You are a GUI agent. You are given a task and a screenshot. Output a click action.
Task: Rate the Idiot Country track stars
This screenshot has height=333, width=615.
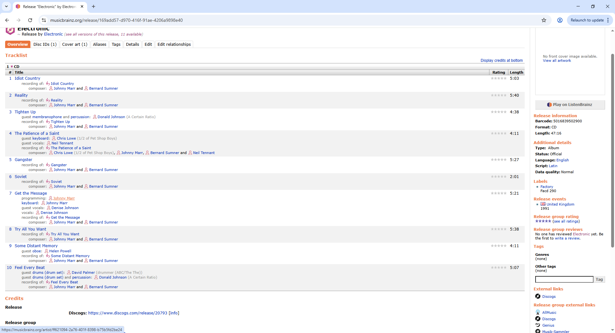coord(499,78)
